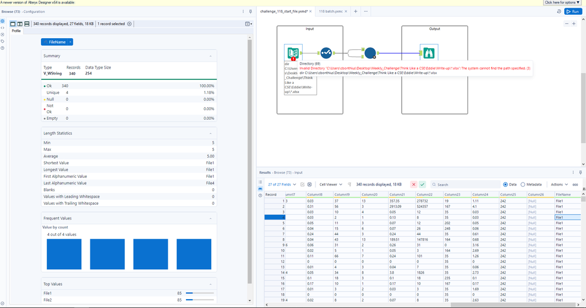Click the 'Click here for options' button

click(563, 2)
